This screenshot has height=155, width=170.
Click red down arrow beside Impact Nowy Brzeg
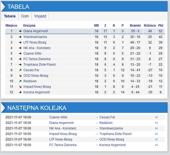tap(20, 87)
